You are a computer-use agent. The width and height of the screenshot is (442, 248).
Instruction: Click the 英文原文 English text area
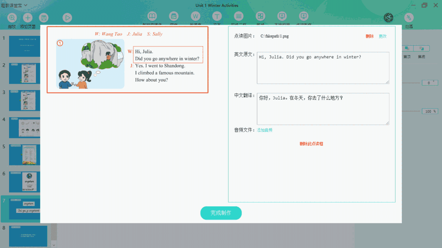point(323,68)
